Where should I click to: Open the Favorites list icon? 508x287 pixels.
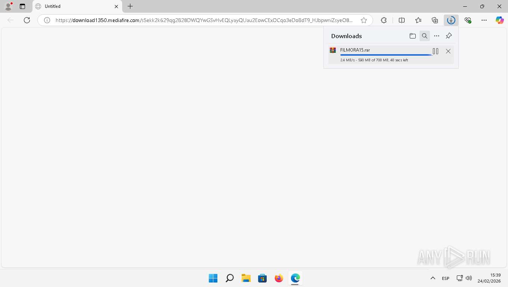(418, 20)
